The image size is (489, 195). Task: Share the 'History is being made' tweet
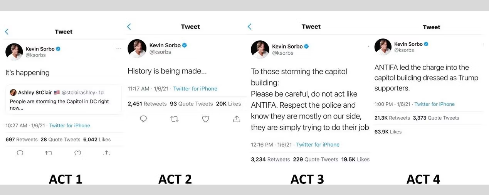click(x=237, y=119)
